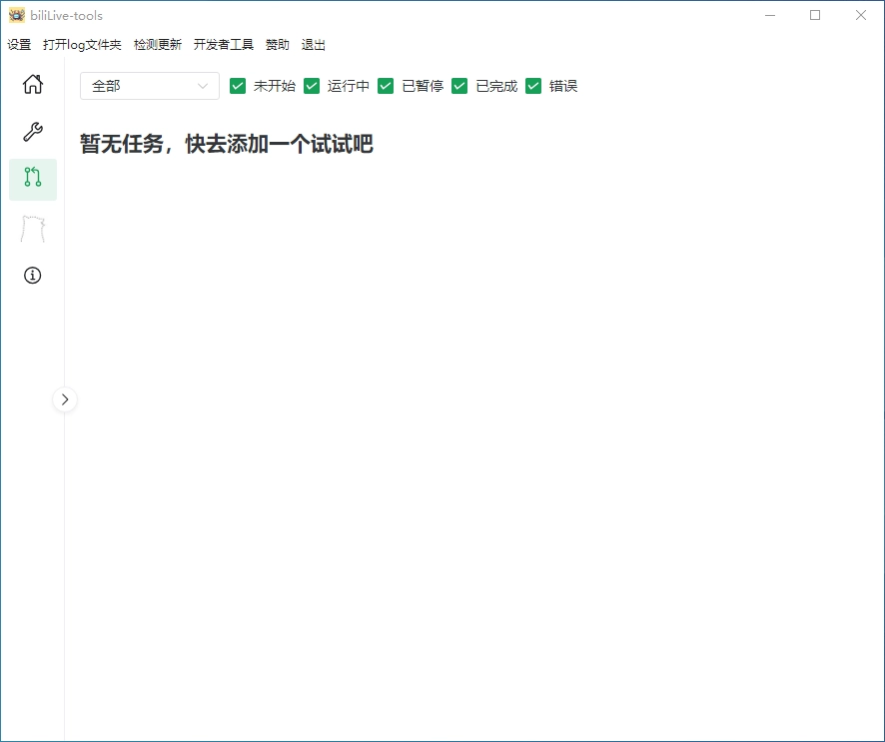Select the task queue sidebar icon
Viewport: 885px width, 742px height.
coord(33,179)
